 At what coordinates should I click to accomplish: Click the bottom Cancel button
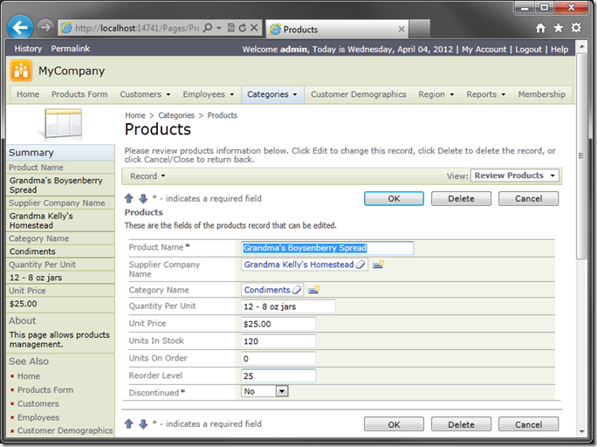coord(528,424)
